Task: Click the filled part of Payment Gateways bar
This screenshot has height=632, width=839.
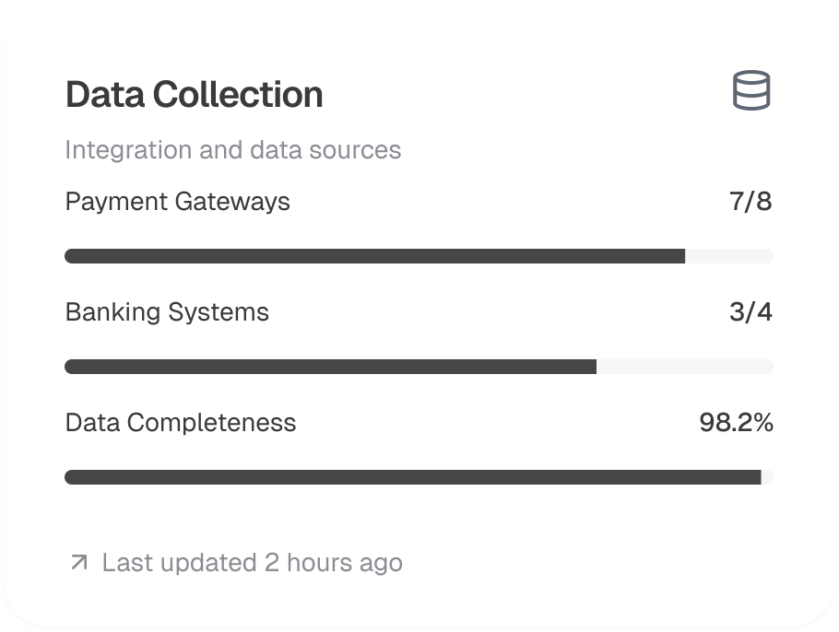Action: click(374, 256)
